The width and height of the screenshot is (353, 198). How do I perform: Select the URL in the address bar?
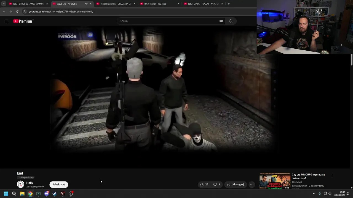pyautogui.click(x=61, y=12)
